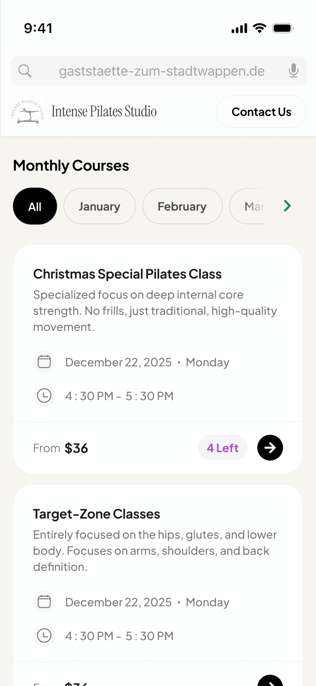Open Christmas Special Pilates Class title
316x686 pixels.
pos(127,274)
